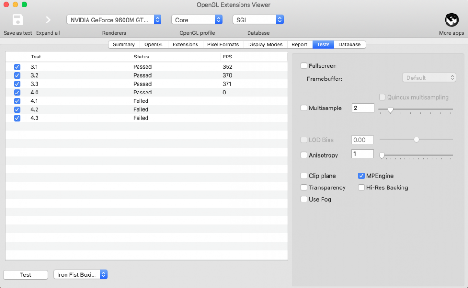Open the Iron Fist Boxing test dropdown

click(80, 274)
